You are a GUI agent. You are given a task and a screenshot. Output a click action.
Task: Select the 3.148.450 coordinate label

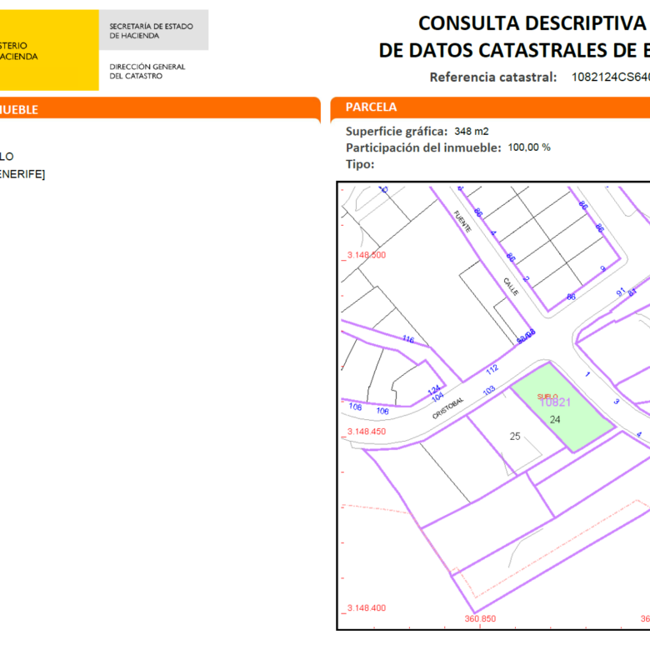[367, 431]
